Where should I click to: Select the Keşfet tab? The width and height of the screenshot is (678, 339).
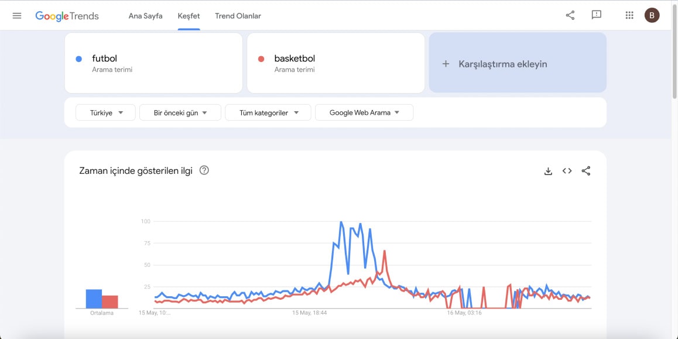coord(189,16)
